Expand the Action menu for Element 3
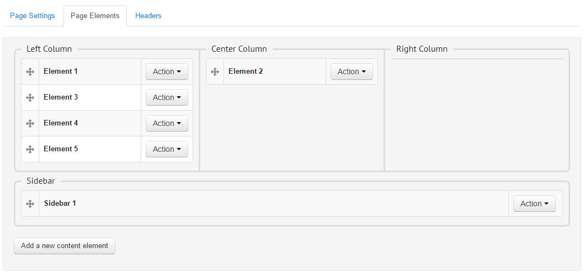The width and height of the screenshot is (585, 274). click(x=167, y=97)
